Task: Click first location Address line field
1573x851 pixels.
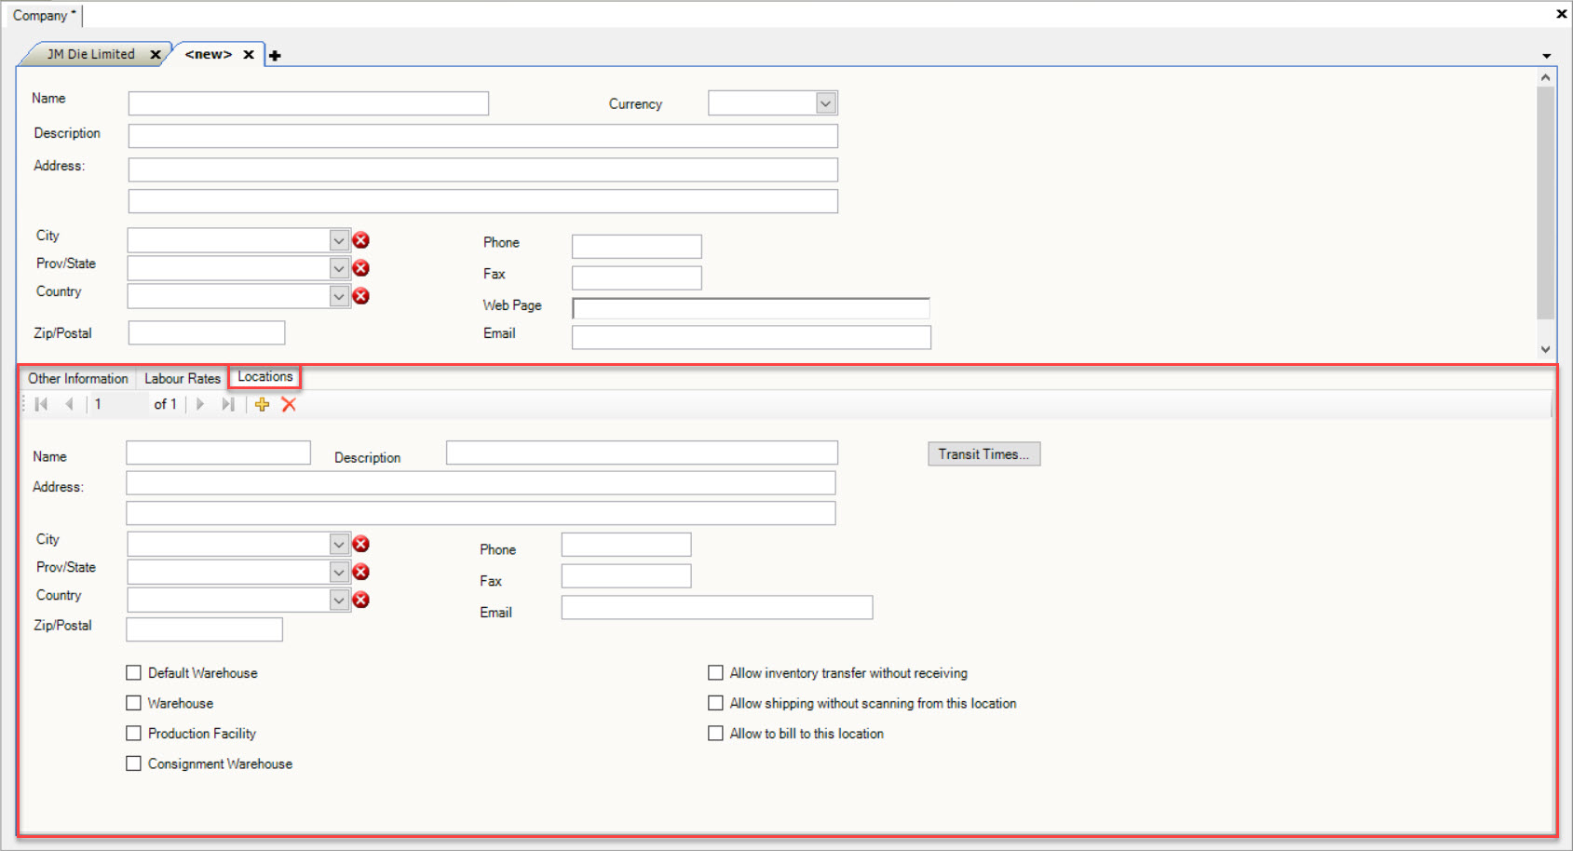Action: click(481, 482)
